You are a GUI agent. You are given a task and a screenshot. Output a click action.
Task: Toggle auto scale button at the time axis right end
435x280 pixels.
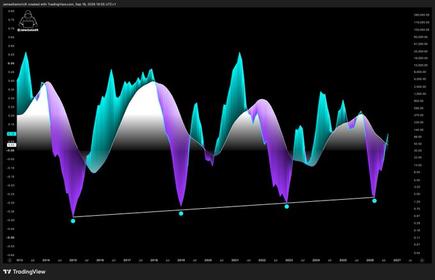coord(422,260)
